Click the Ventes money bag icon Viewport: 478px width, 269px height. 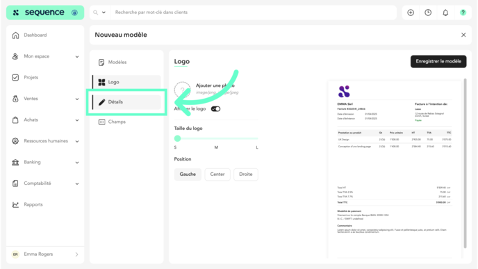15,99
